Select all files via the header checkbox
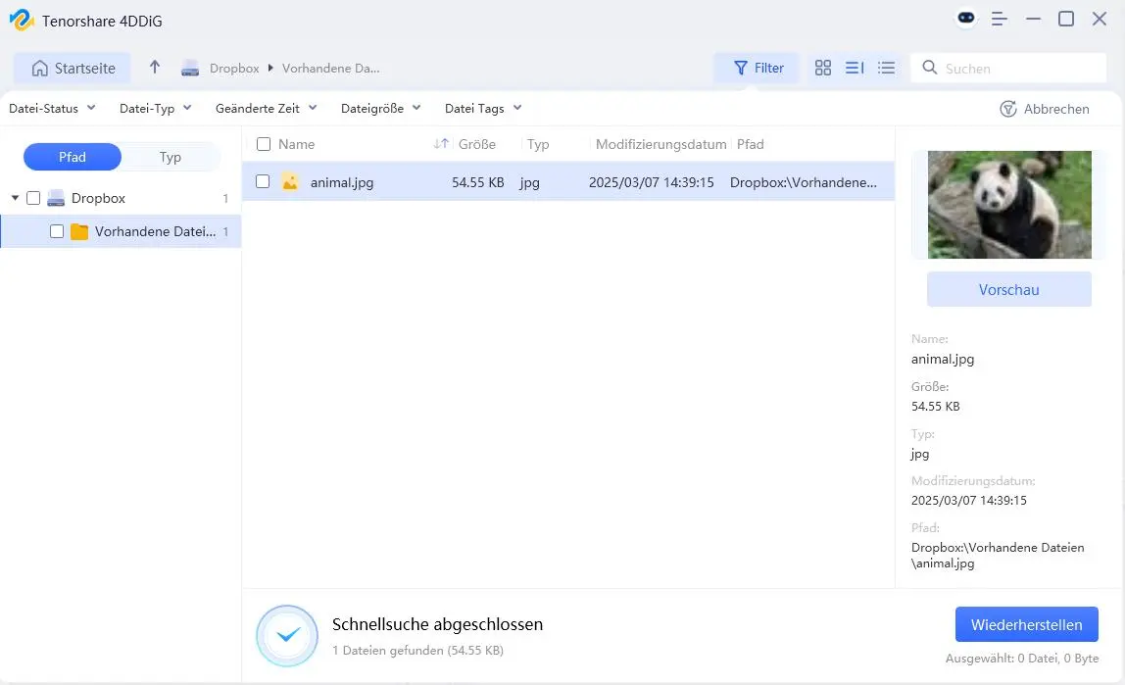The height and width of the screenshot is (685, 1125). pyautogui.click(x=263, y=143)
